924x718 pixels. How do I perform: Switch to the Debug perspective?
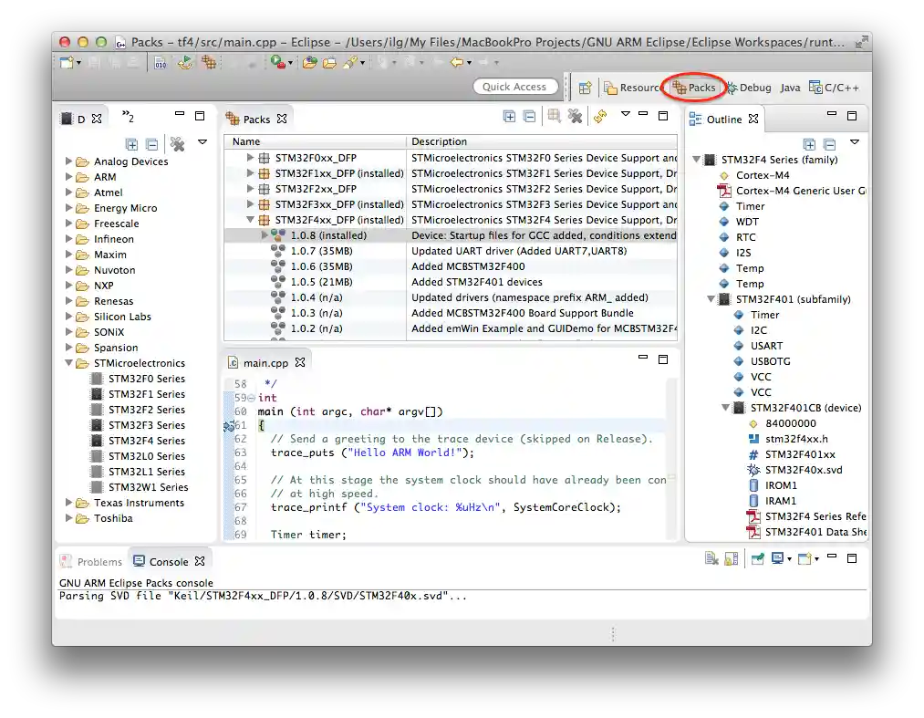click(x=748, y=88)
